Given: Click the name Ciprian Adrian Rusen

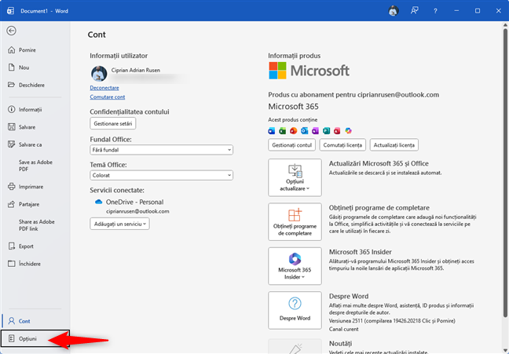Looking at the screenshot, I should tap(136, 70).
